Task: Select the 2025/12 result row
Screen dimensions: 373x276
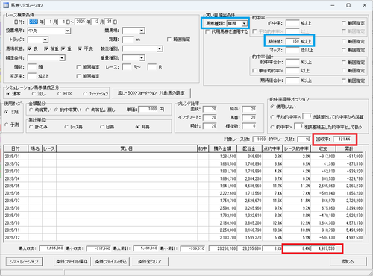Action: pyautogui.click(x=184, y=237)
